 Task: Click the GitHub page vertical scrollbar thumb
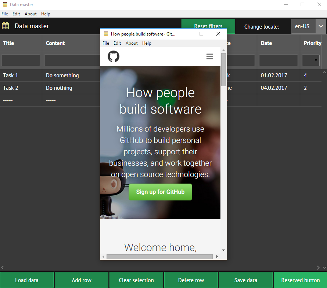pyautogui.click(x=223, y=70)
